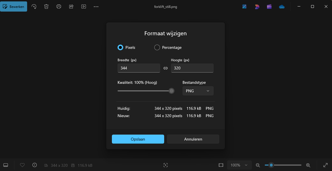Click the Annuleren cancel button

tap(193, 139)
